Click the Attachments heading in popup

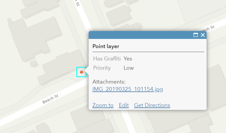pyautogui.click(x=109, y=82)
